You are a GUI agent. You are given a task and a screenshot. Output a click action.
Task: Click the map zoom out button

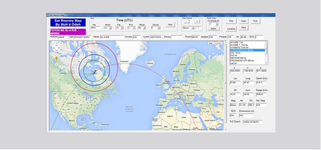56,96
